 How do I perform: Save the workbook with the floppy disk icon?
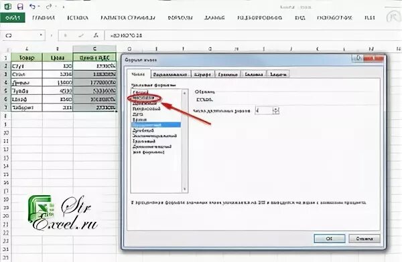tap(20, 7)
